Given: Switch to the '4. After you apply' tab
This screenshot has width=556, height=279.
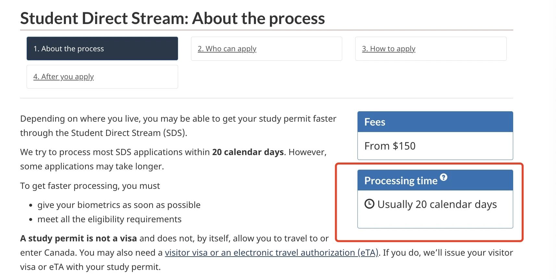Looking at the screenshot, I should pos(102,77).
